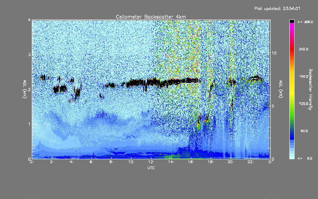Screen dimensions: 318x199
Task: Select the "180.0" colorbar value
Action: point(304,76)
